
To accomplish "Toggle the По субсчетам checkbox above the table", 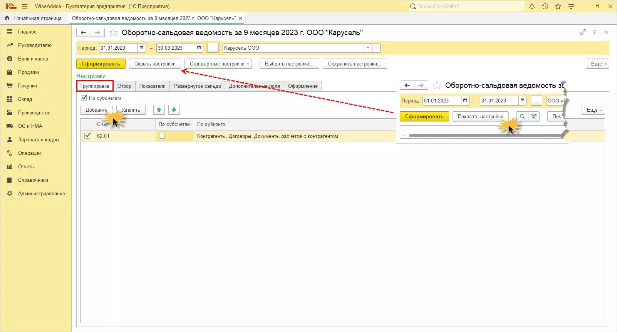I will [x=84, y=98].
